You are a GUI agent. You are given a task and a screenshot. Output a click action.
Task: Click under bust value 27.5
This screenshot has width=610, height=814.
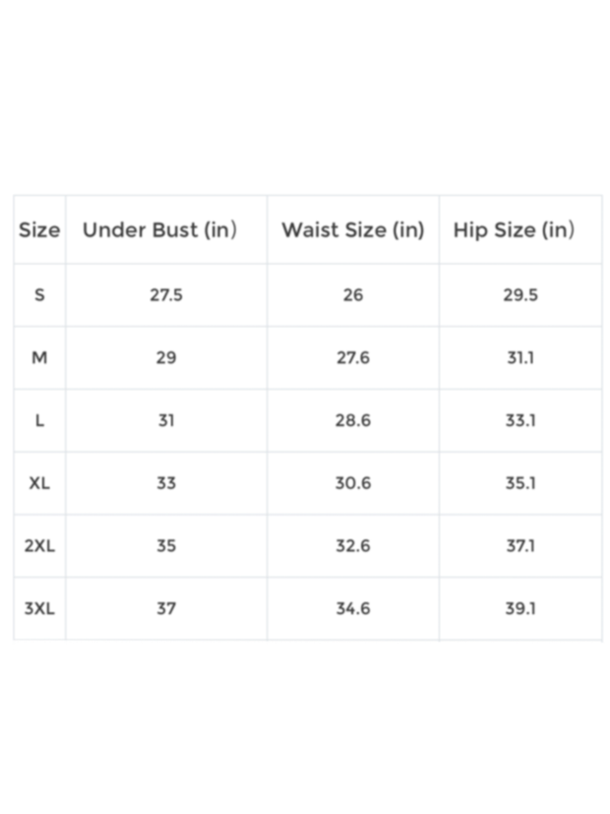pos(166,295)
